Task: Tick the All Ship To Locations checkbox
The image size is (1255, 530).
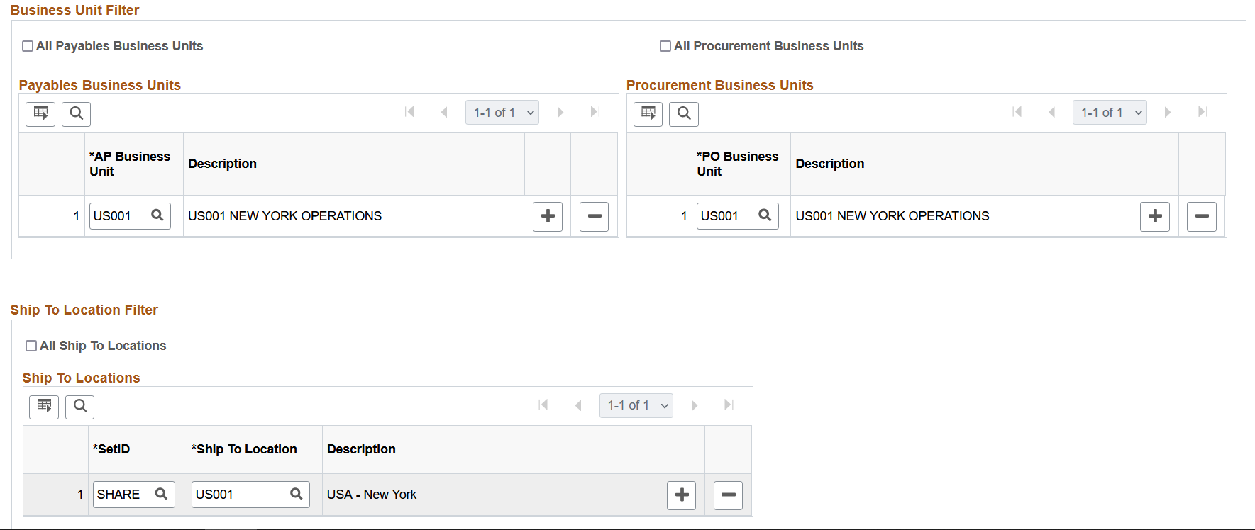Action: click(x=31, y=346)
